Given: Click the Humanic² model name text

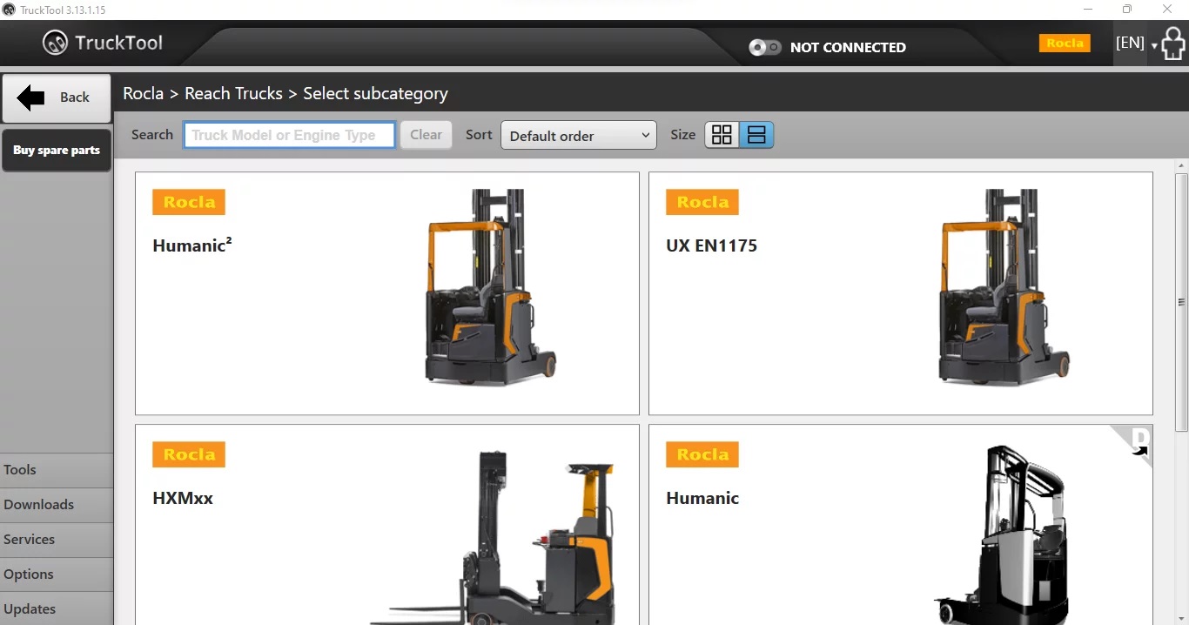Looking at the screenshot, I should (x=192, y=245).
